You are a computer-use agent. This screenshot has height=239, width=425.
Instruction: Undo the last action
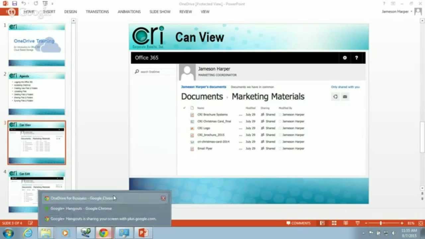point(24,4)
